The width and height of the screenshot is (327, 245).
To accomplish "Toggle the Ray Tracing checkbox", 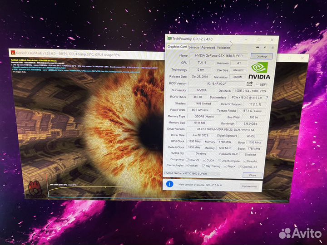I will [203, 166].
